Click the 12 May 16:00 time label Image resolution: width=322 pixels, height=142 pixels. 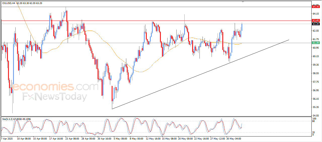pos(153,138)
